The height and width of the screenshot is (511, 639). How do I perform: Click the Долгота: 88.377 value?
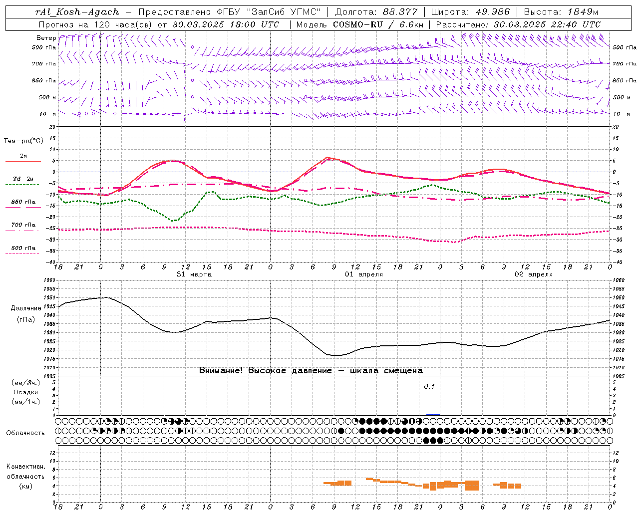click(376, 12)
